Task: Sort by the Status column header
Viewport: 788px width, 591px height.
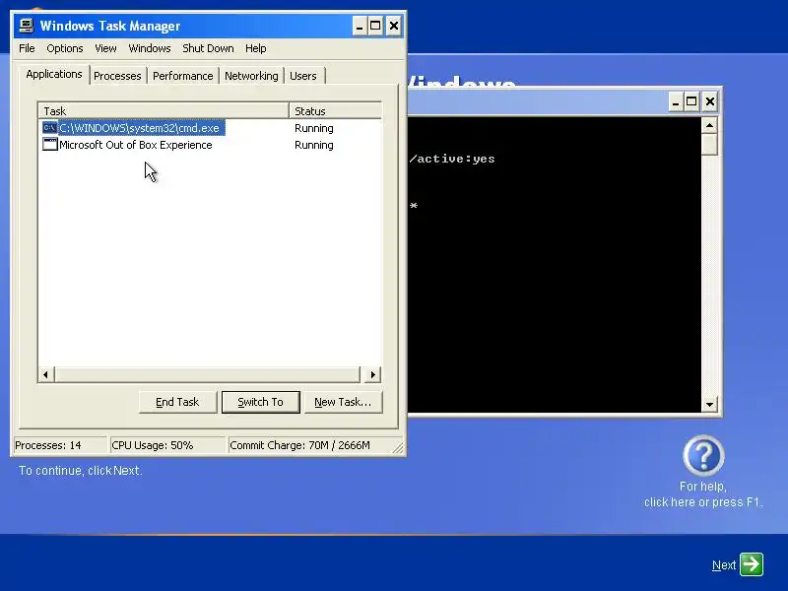Action: (x=335, y=111)
